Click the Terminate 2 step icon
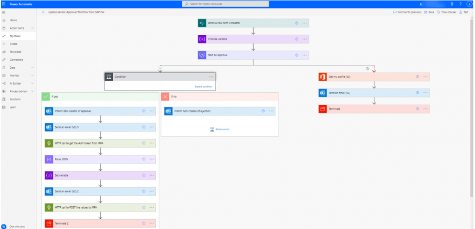The image size is (475, 229). (x=49, y=223)
